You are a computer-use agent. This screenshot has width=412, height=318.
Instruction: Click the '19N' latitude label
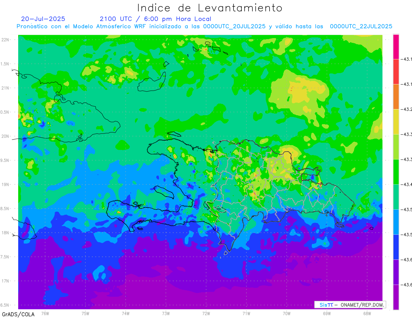pyautogui.click(x=6, y=185)
